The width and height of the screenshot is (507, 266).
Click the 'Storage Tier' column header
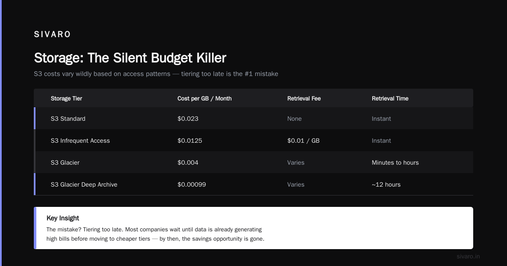tap(66, 98)
